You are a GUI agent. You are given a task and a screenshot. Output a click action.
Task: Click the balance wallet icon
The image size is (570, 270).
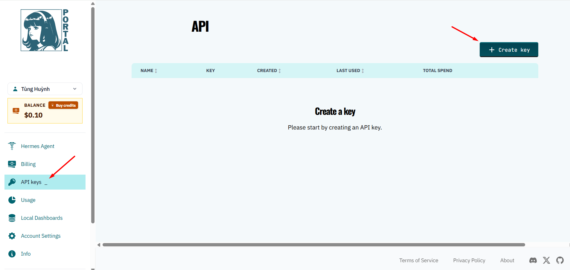16,111
